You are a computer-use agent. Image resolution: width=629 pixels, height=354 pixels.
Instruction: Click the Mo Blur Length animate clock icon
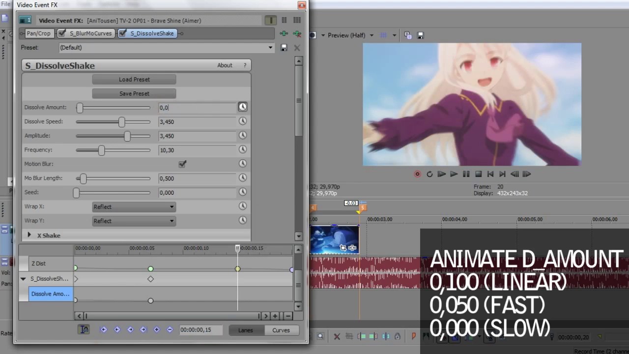pyautogui.click(x=243, y=178)
